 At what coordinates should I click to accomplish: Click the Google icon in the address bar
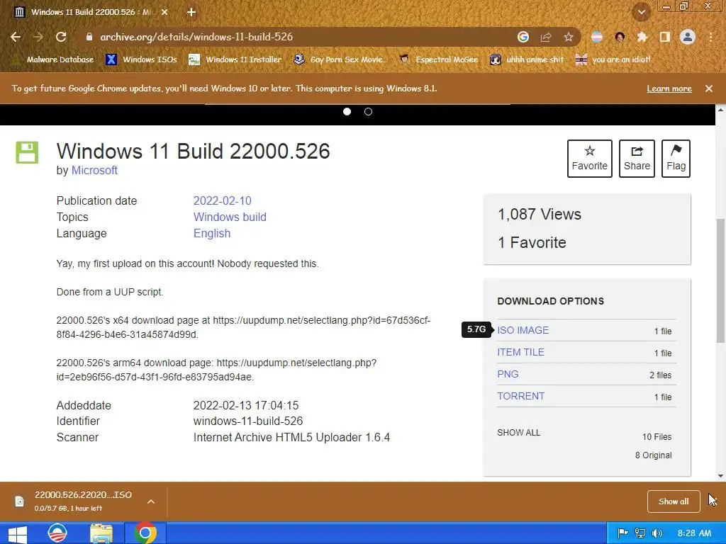(523, 37)
